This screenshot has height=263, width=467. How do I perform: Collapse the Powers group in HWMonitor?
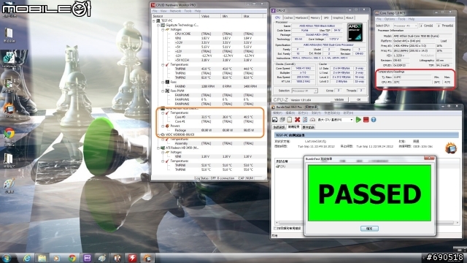pos(163,126)
